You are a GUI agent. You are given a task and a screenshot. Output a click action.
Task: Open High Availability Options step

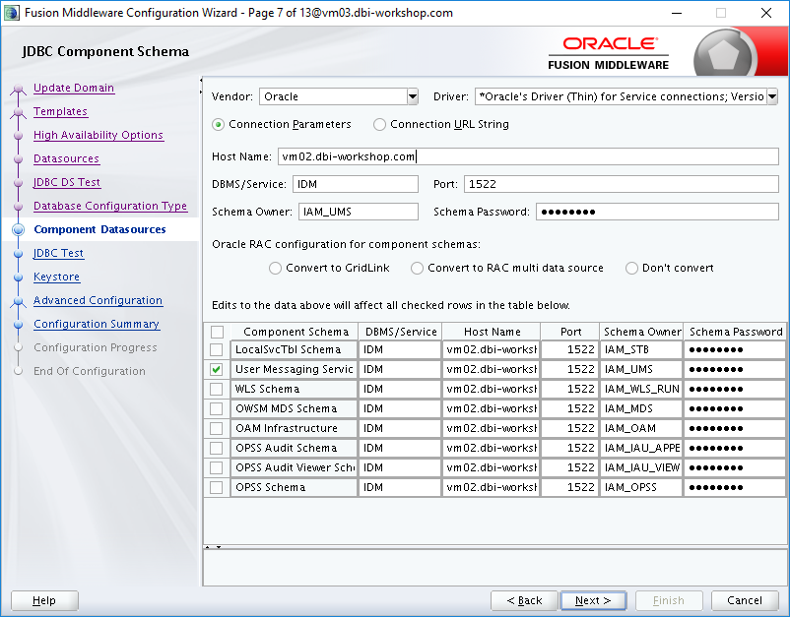[99, 136]
